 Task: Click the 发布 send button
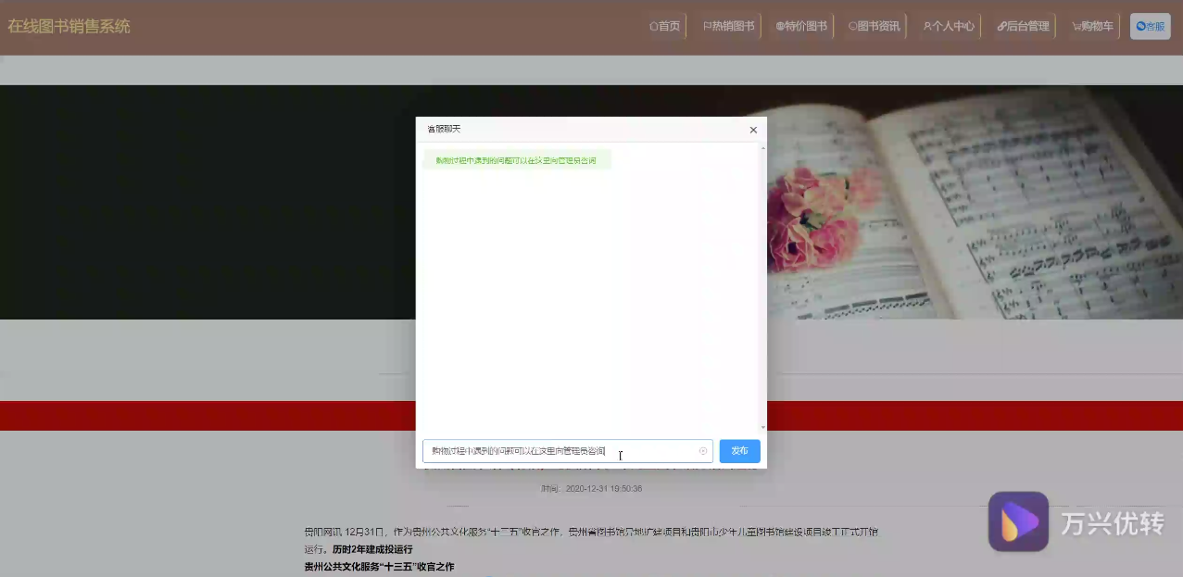[739, 451]
